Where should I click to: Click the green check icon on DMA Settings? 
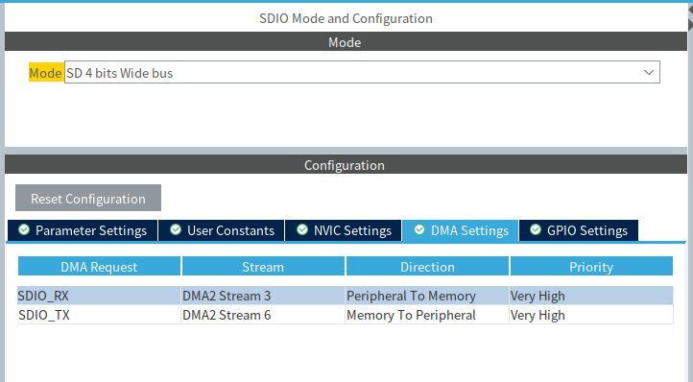pos(419,230)
